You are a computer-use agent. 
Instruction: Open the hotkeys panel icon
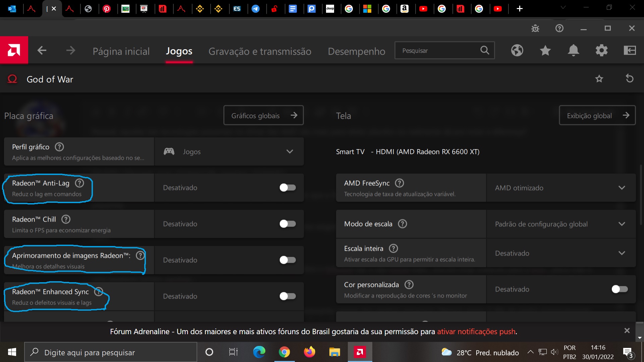point(630,50)
